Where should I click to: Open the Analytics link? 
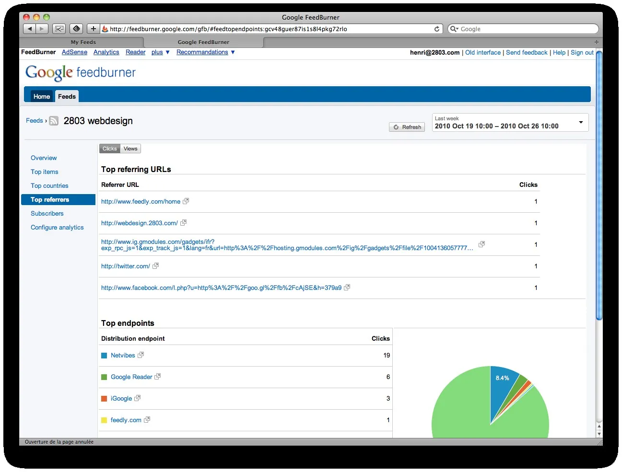click(x=106, y=52)
